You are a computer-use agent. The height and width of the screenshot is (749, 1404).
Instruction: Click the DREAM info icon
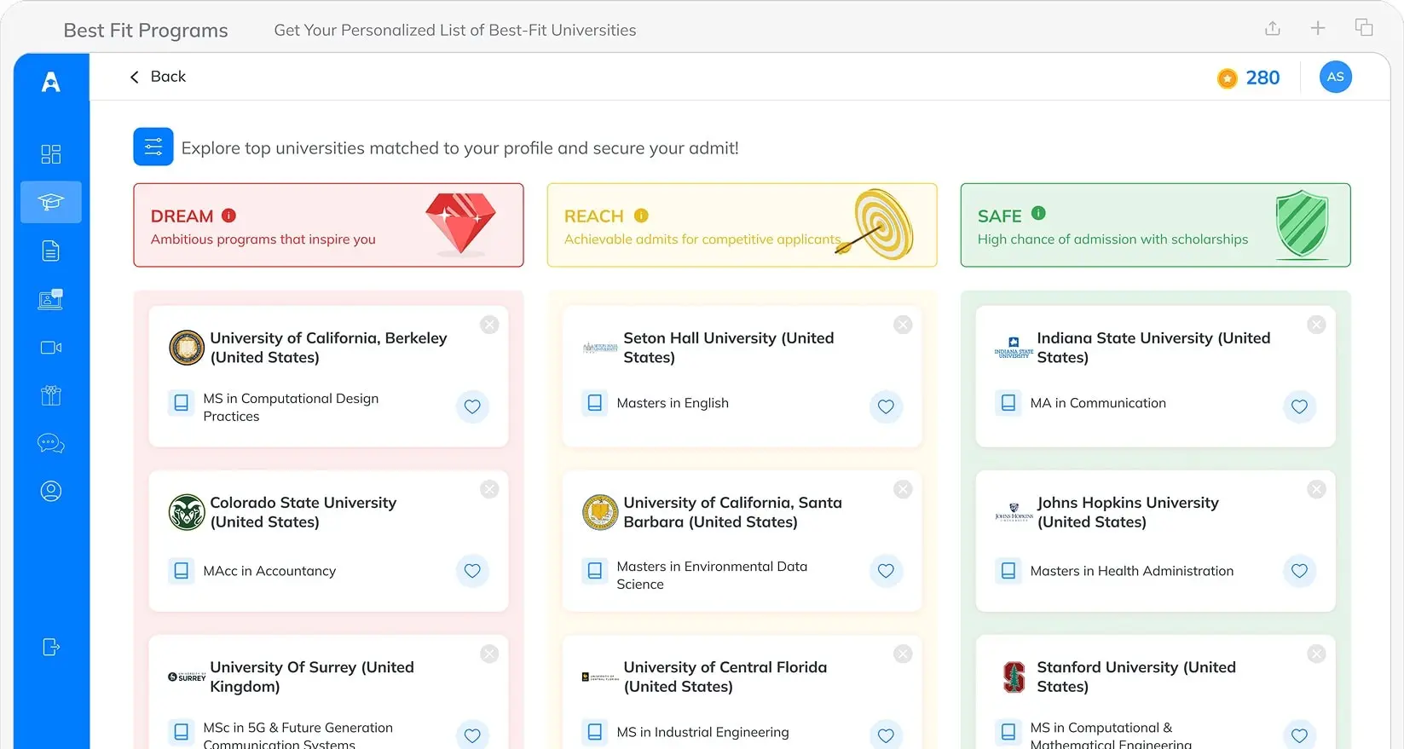228,216
